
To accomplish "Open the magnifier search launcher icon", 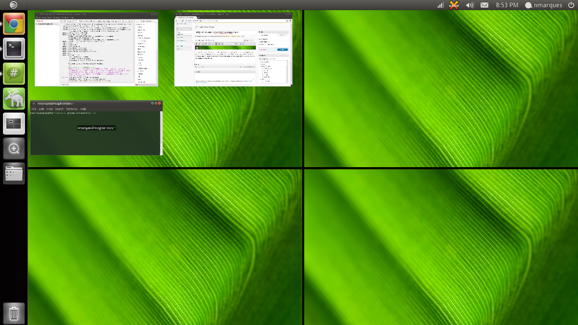I will tap(14, 149).
